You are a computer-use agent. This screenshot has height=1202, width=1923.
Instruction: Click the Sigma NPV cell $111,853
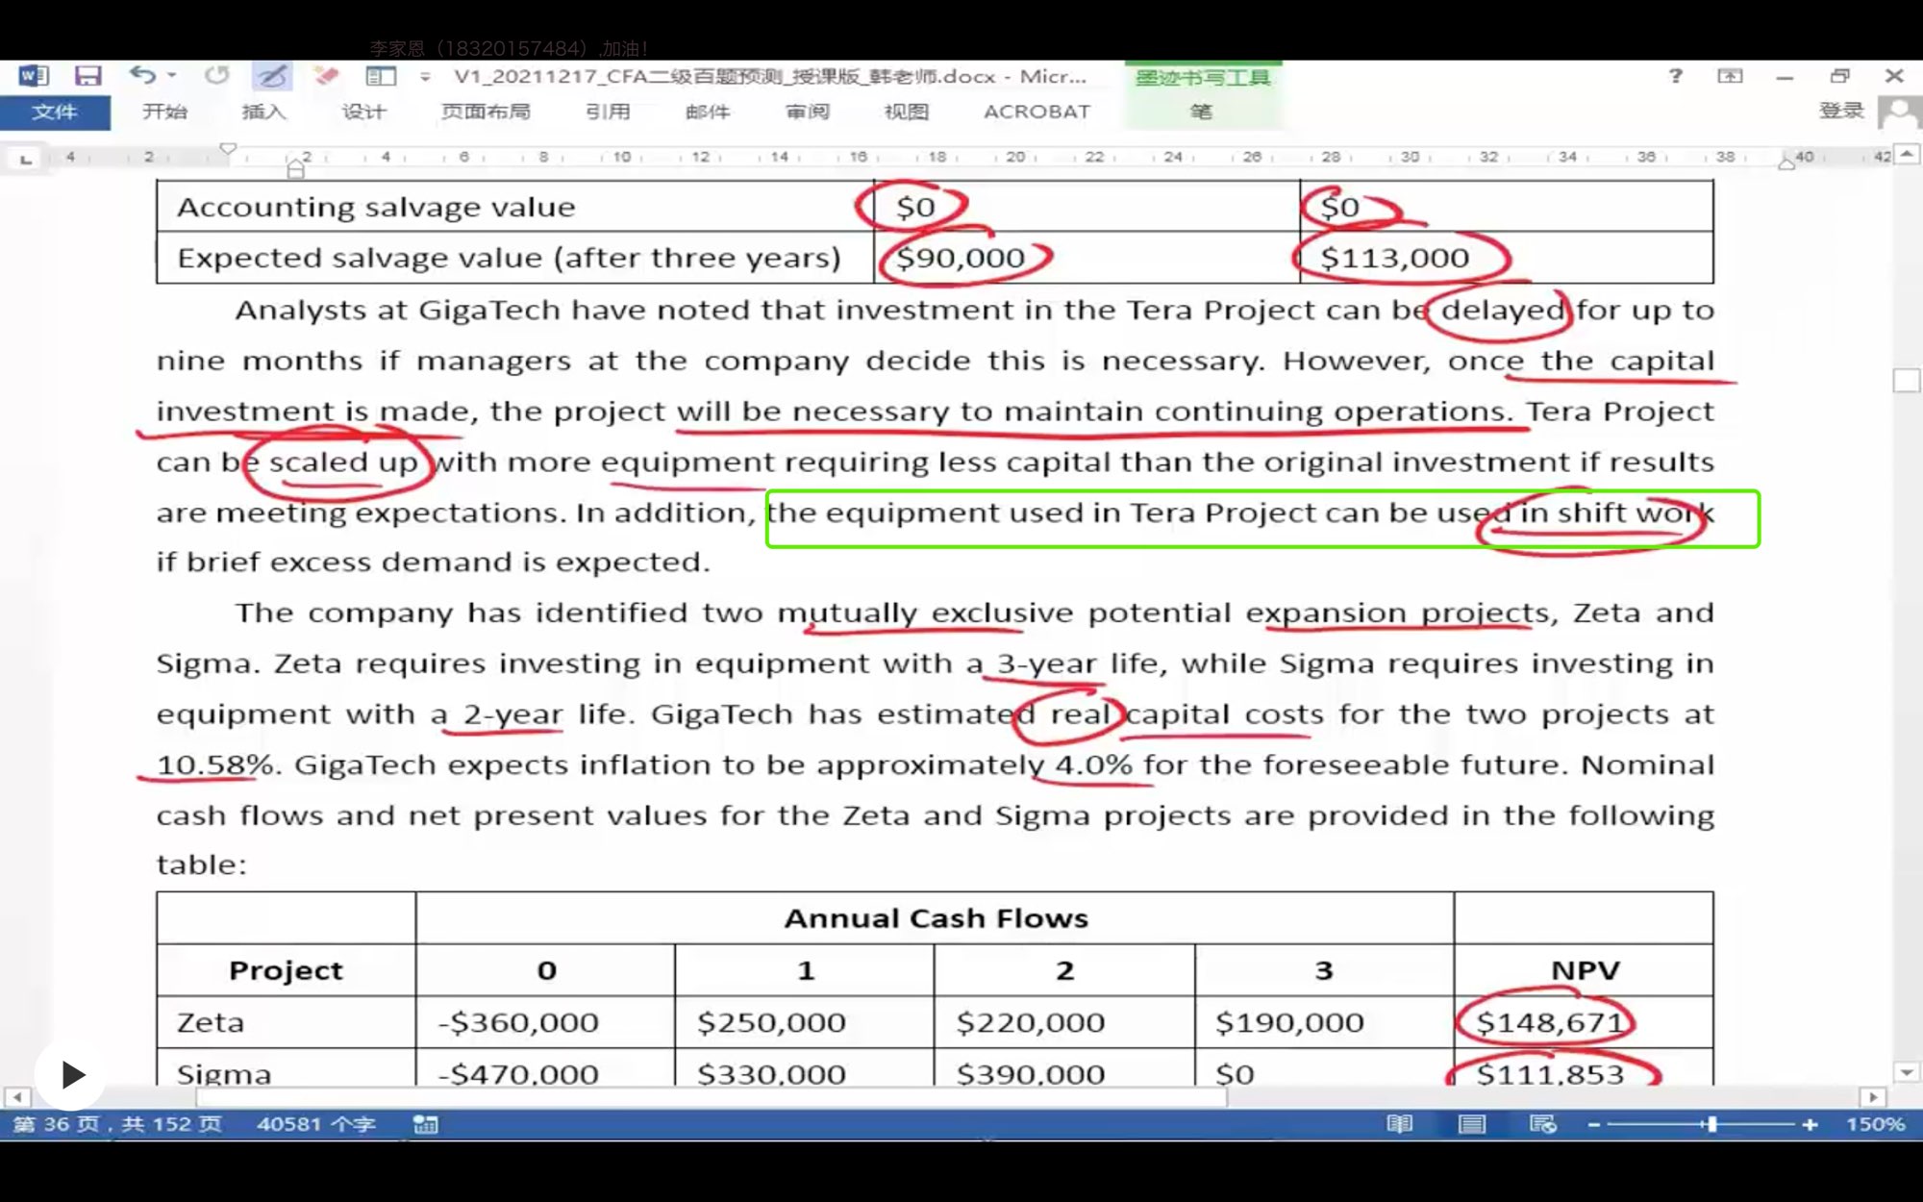click(1584, 1069)
